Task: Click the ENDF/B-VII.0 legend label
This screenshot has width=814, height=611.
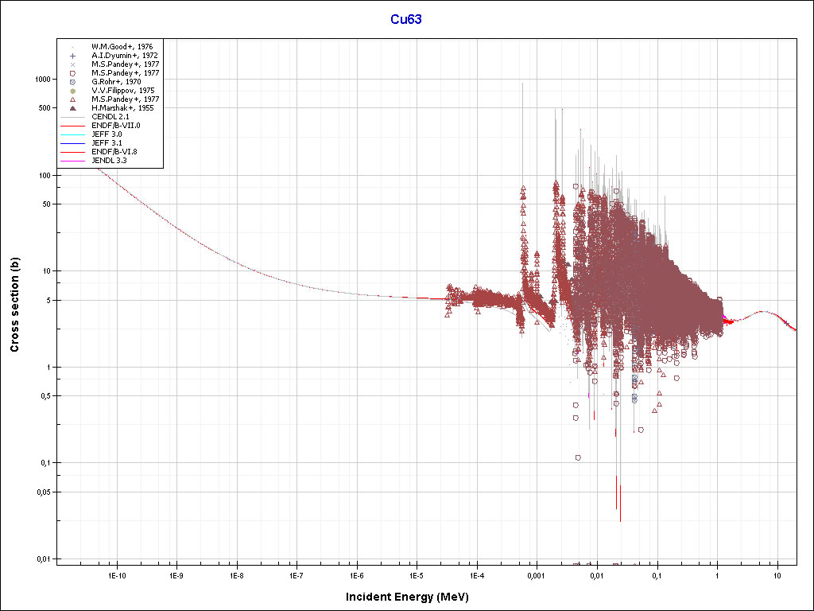Action: pyautogui.click(x=116, y=126)
